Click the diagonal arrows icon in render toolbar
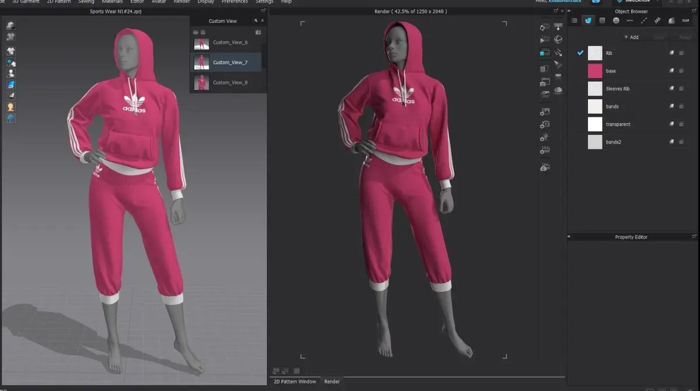The height and width of the screenshot is (391, 700). tap(558, 52)
